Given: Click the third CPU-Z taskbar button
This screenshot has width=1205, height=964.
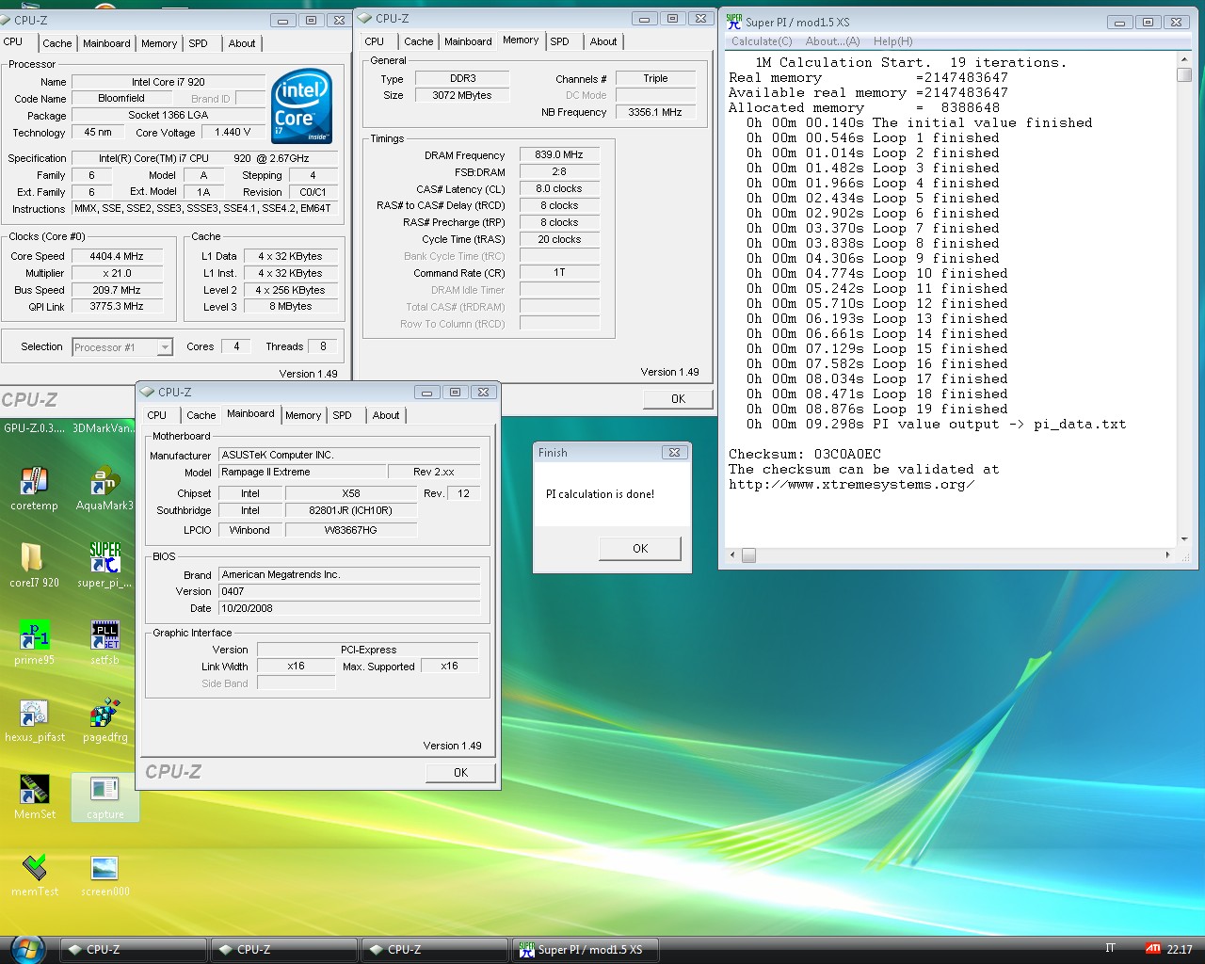Looking at the screenshot, I should [x=434, y=950].
